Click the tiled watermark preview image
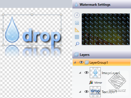This screenshot has height=98, width=131. tap(106, 29)
